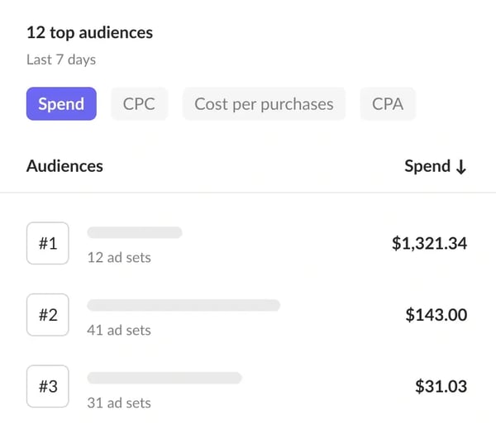This screenshot has height=434, width=496.
Task: Open the second-ranked audience name placeholder
Action: (x=184, y=305)
